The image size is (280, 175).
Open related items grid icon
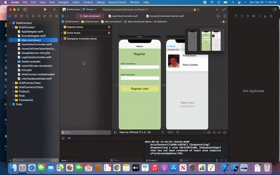[x=63, y=16]
